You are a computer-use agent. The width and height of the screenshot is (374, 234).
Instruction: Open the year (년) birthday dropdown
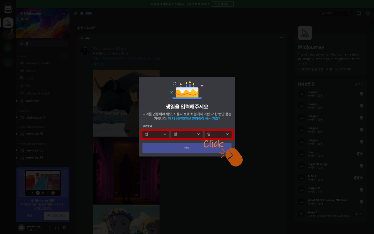pyautogui.click(x=156, y=134)
